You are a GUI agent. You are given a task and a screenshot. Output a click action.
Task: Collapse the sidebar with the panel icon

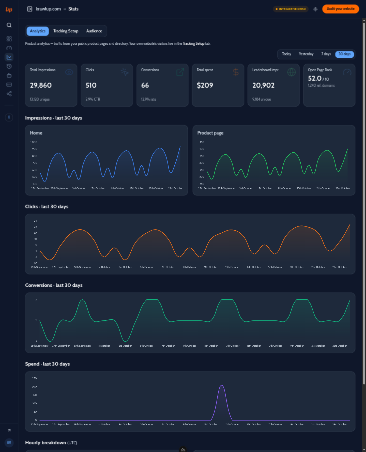point(30,9)
